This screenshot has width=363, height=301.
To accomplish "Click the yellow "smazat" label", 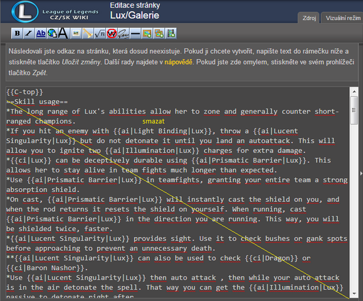I will click(153, 121).
